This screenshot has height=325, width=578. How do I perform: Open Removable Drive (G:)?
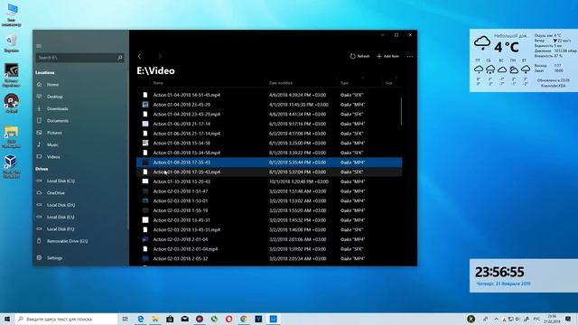(x=67, y=241)
